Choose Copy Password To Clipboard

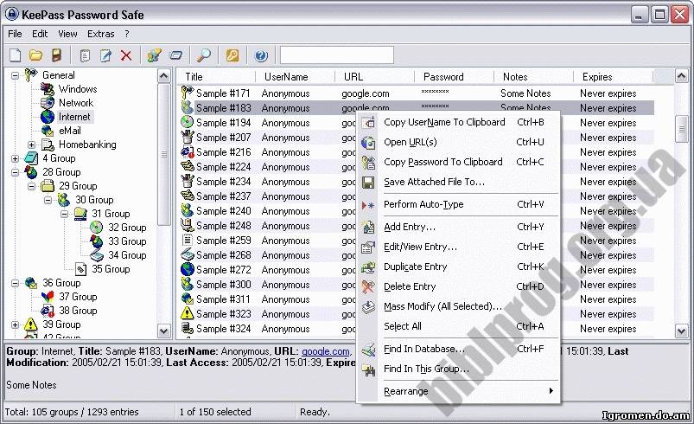(x=459, y=162)
